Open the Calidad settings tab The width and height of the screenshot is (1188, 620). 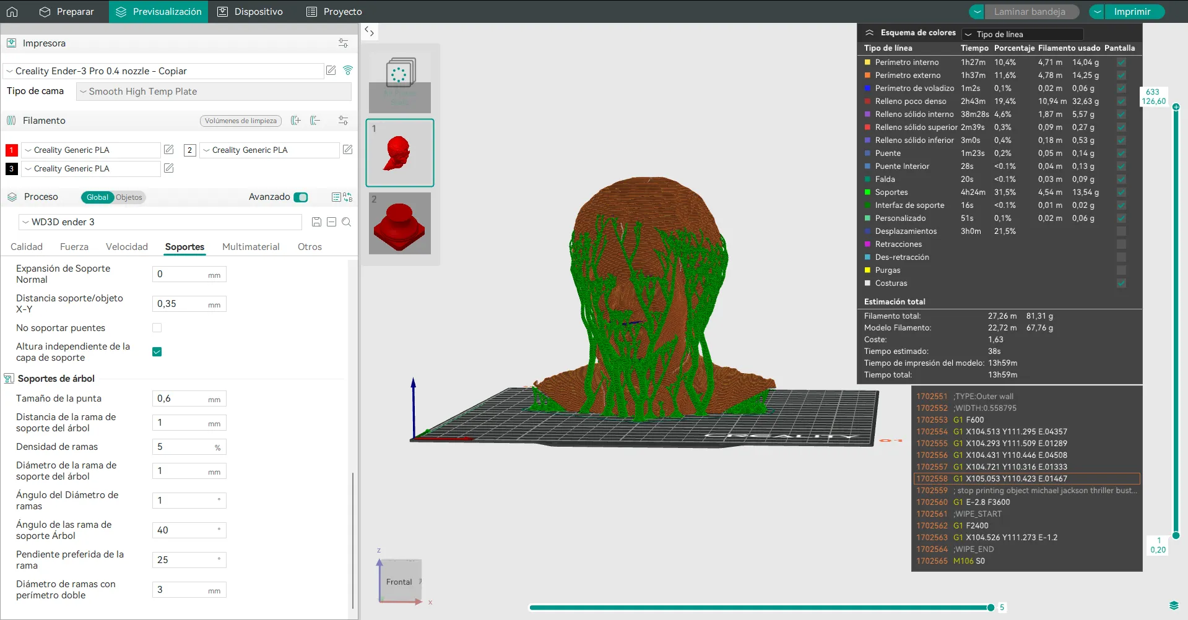[27, 247]
